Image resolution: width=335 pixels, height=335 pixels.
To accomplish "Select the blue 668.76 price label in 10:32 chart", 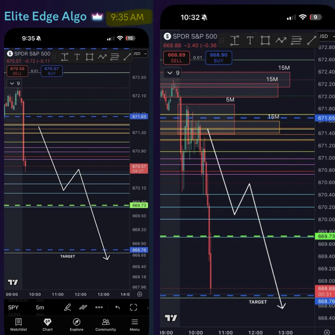I will pos(325,301).
